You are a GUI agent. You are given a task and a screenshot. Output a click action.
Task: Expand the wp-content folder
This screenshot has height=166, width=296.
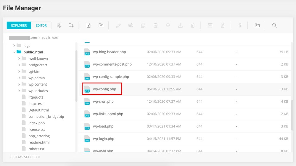pyautogui.click(x=19, y=84)
